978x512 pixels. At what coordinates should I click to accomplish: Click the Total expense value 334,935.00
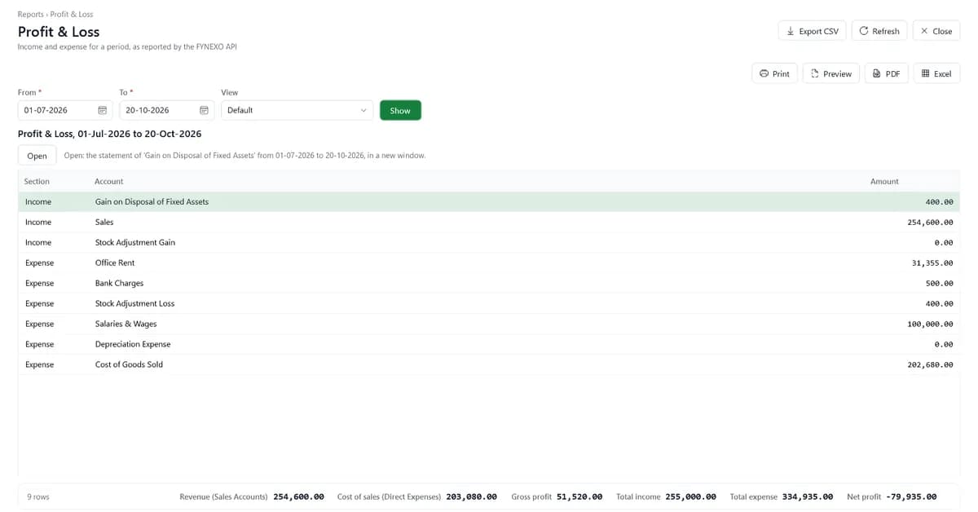point(808,497)
